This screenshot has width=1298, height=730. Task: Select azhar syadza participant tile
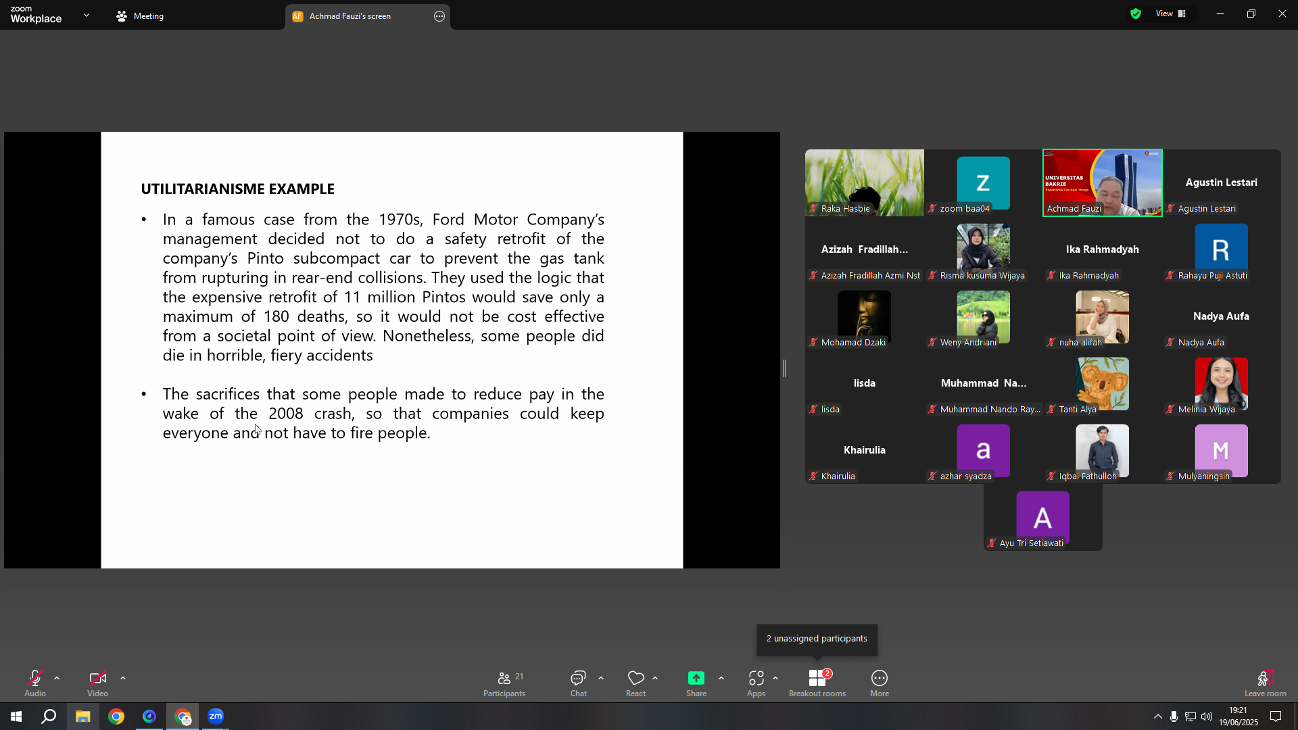(x=984, y=450)
